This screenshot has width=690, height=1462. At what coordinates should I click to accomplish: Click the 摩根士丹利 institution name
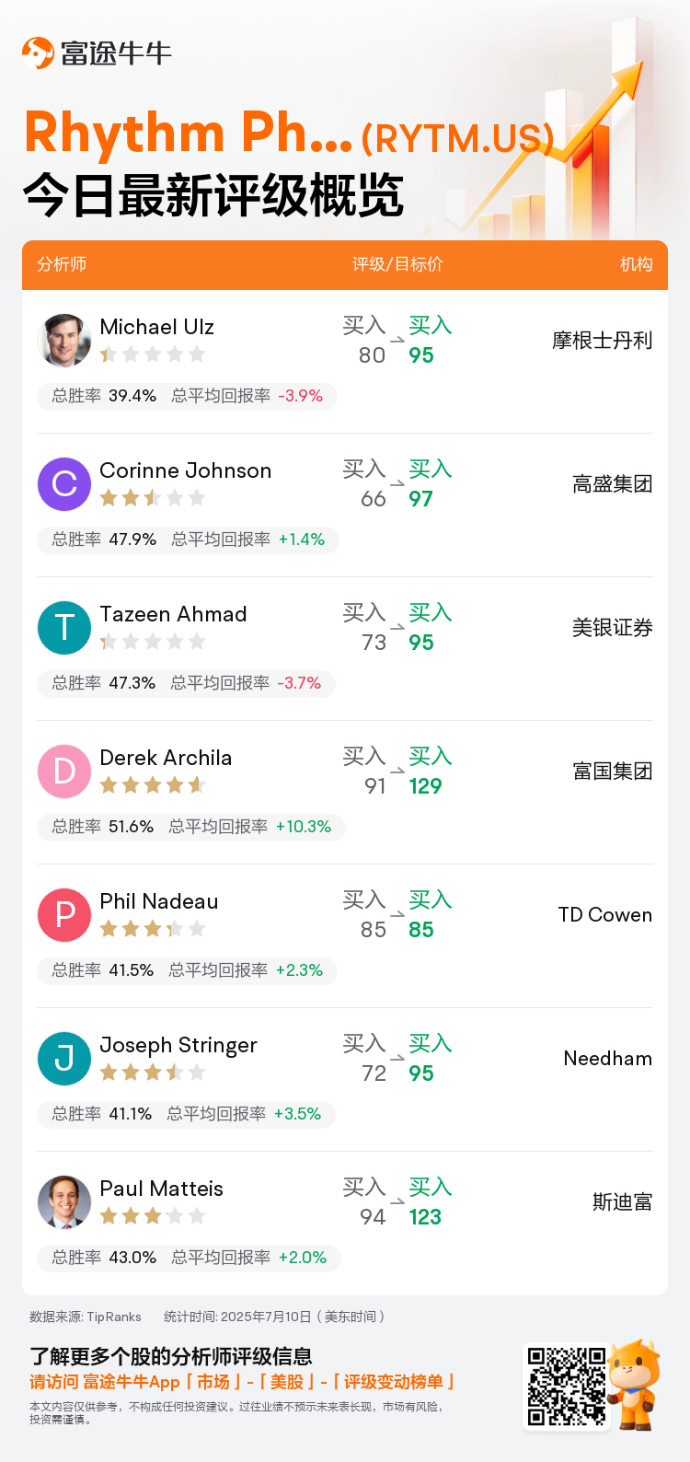(x=603, y=341)
